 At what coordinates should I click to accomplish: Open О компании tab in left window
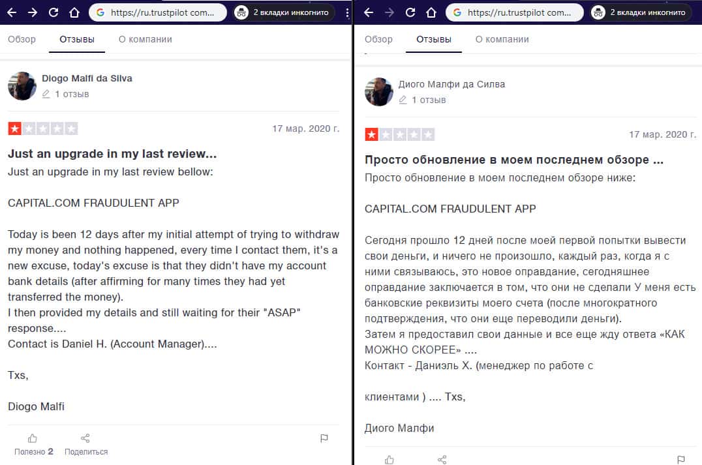(x=145, y=39)
